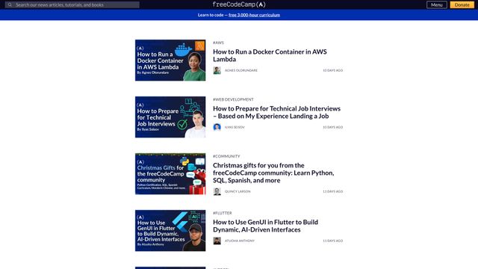Open the Technical Job Interviews thumbnail

[x=170, y=117]
